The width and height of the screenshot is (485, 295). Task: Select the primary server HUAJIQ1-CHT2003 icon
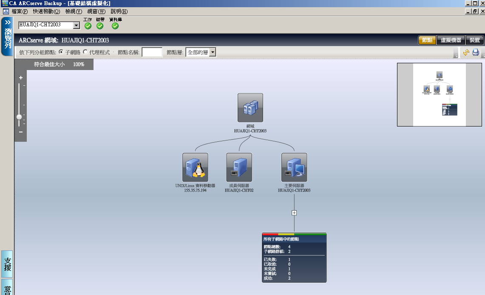pyautogui.click(x=294, y=167)
